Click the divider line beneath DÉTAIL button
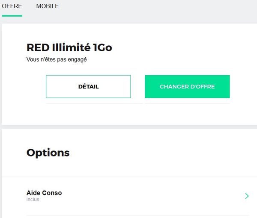 (94, 103)
